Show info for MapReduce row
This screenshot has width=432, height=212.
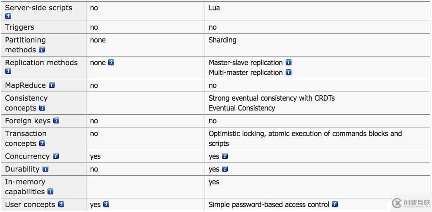52,85
